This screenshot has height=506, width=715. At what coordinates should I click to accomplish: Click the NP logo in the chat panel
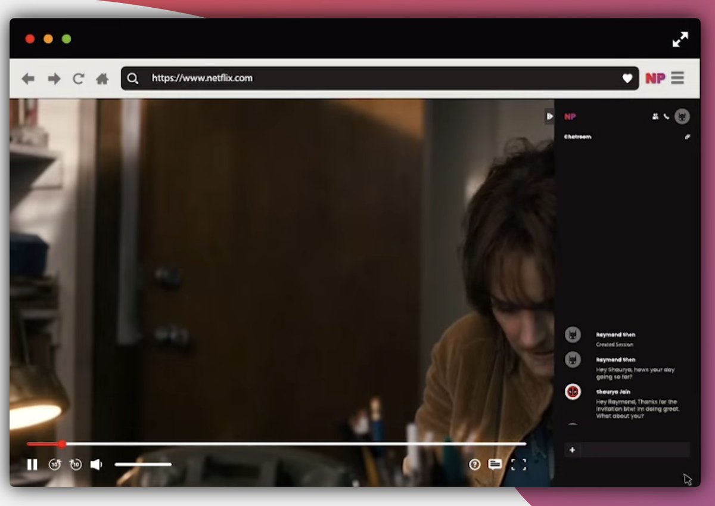570,117
